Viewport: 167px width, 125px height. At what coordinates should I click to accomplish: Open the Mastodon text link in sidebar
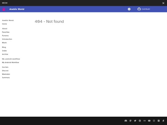(x=6, y=74)
